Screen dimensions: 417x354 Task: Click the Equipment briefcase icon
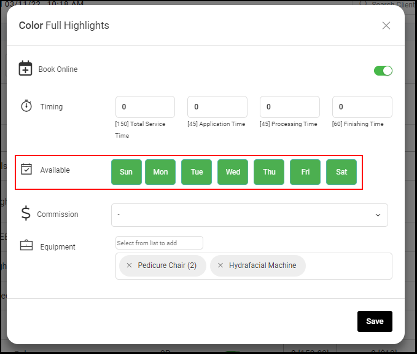26,245
